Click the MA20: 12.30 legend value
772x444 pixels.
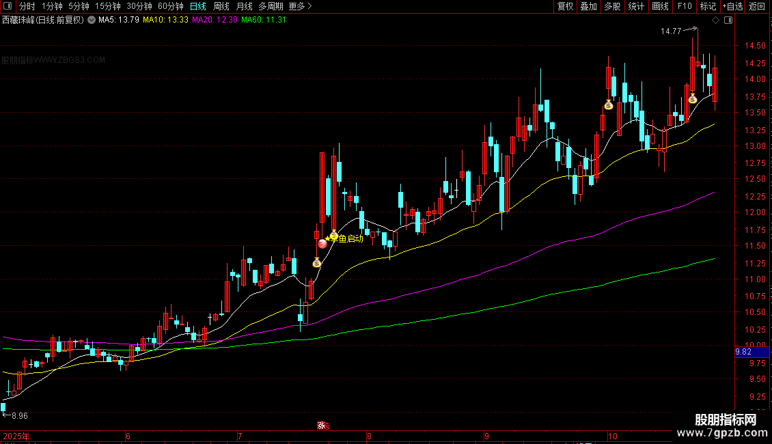click(x=215, y=20)
